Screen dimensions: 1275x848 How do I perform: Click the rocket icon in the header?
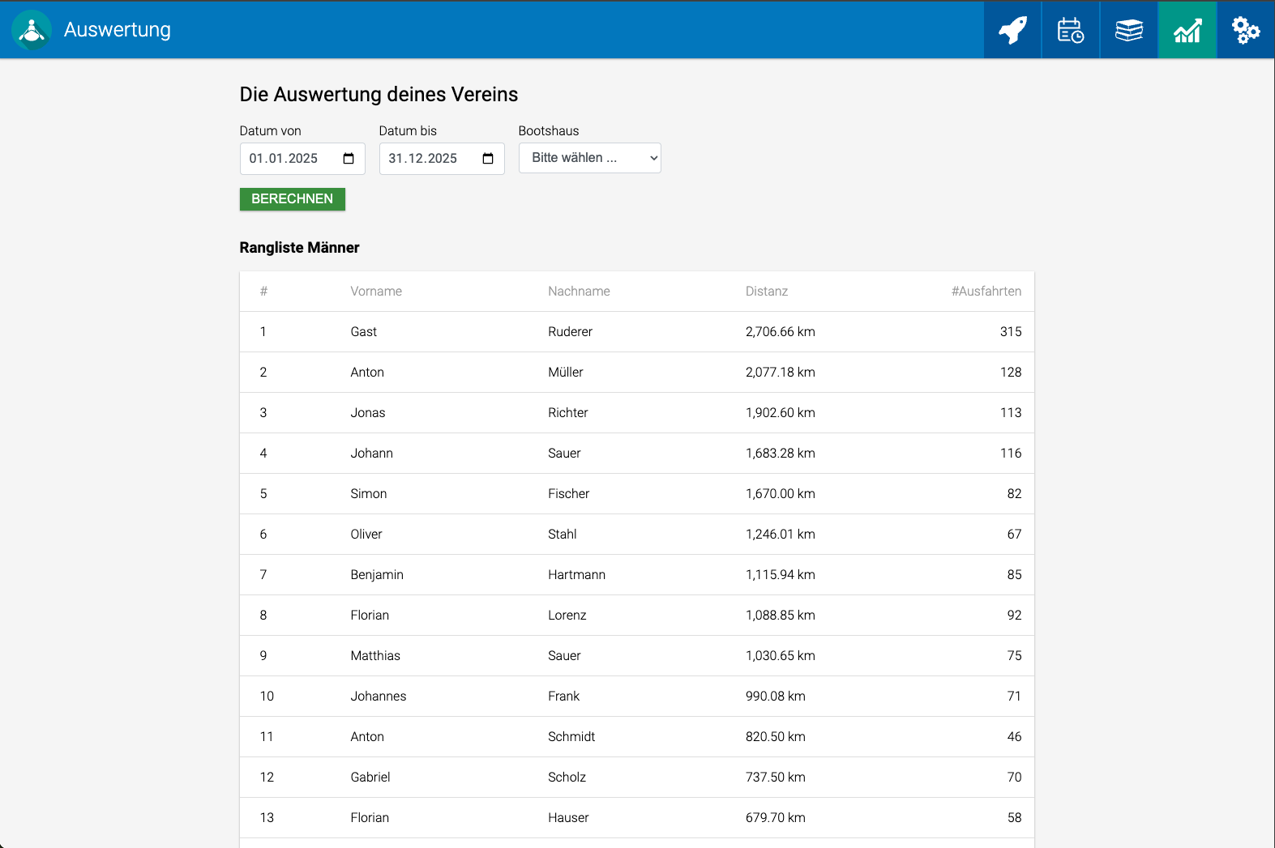pos(1012,30)
